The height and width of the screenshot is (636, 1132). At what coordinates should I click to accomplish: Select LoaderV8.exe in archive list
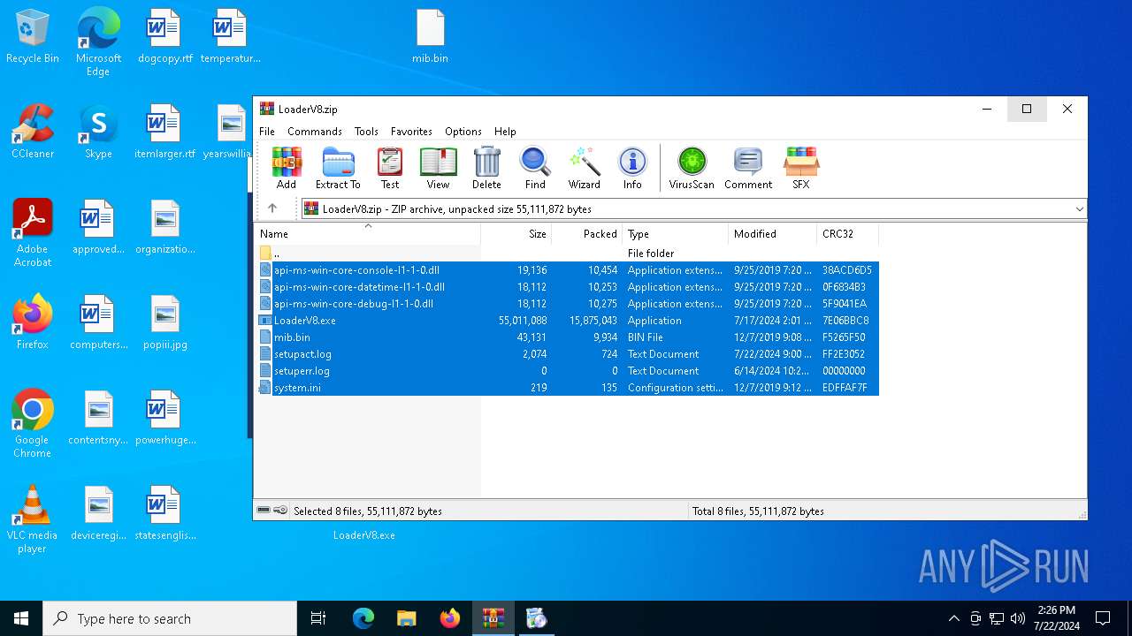(x=567, y=321)
